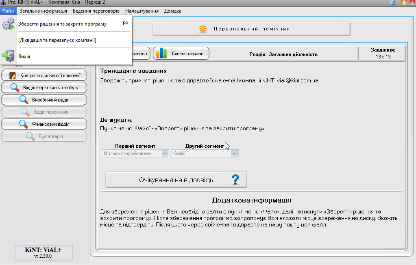Click the Другий сегмент label
Image resolution: width=416 pixels, height=265 pixels.
(205, 146)
